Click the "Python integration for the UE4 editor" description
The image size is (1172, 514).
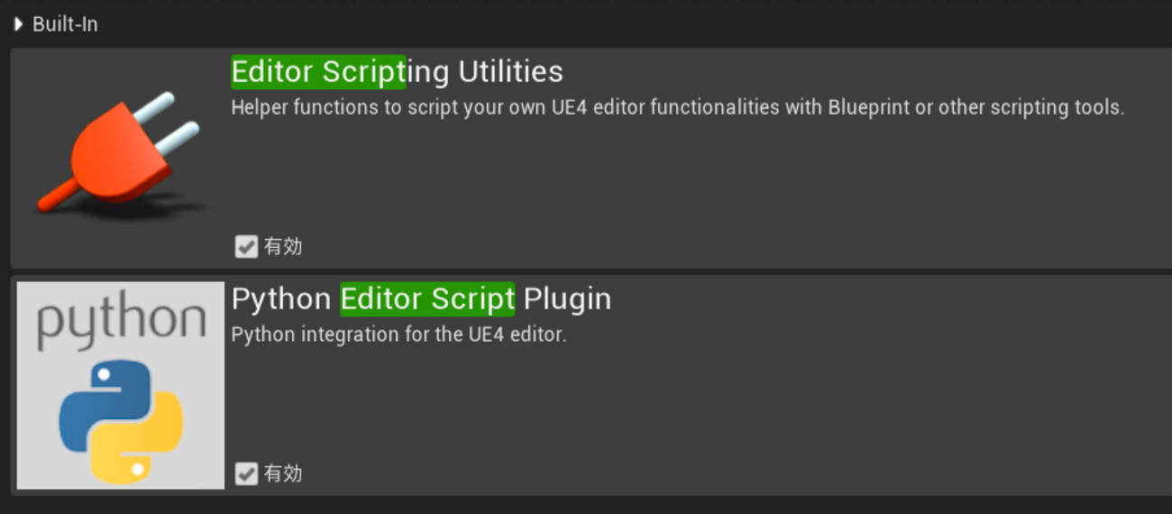398,335
